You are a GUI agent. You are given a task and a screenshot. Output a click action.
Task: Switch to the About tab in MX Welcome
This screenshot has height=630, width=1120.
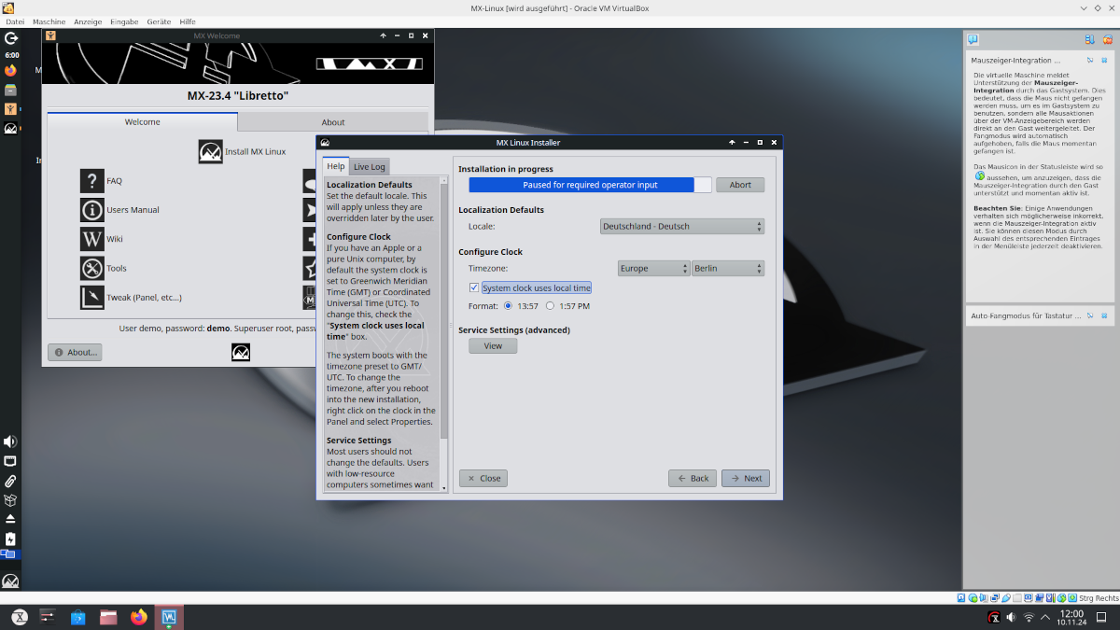(x=333, y=122)
